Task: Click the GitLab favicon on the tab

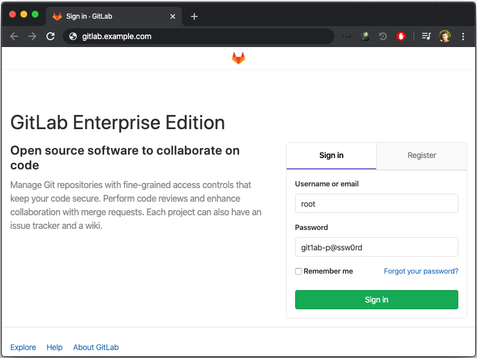Action: [x=57, y=16]
